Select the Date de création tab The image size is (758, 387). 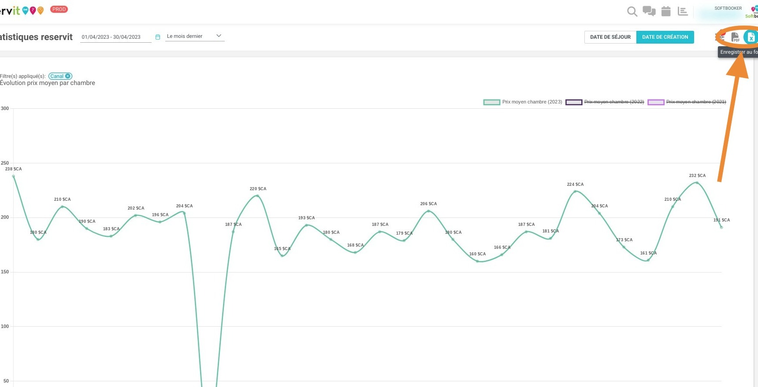coord(665,37)
